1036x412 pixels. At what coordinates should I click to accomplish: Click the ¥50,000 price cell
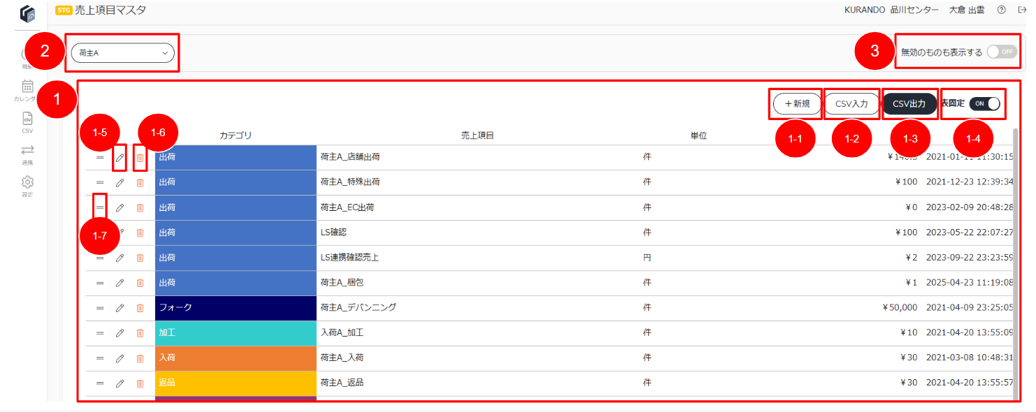click(900, 307)
